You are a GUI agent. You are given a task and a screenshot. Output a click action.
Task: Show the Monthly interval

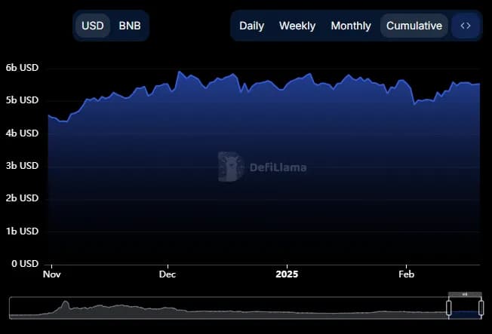coord(351,26)
